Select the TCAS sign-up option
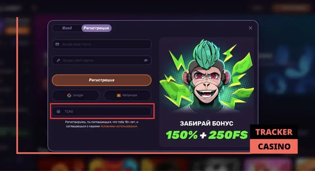315x171 pixels. pyautogui.click(x=102, y=111)
